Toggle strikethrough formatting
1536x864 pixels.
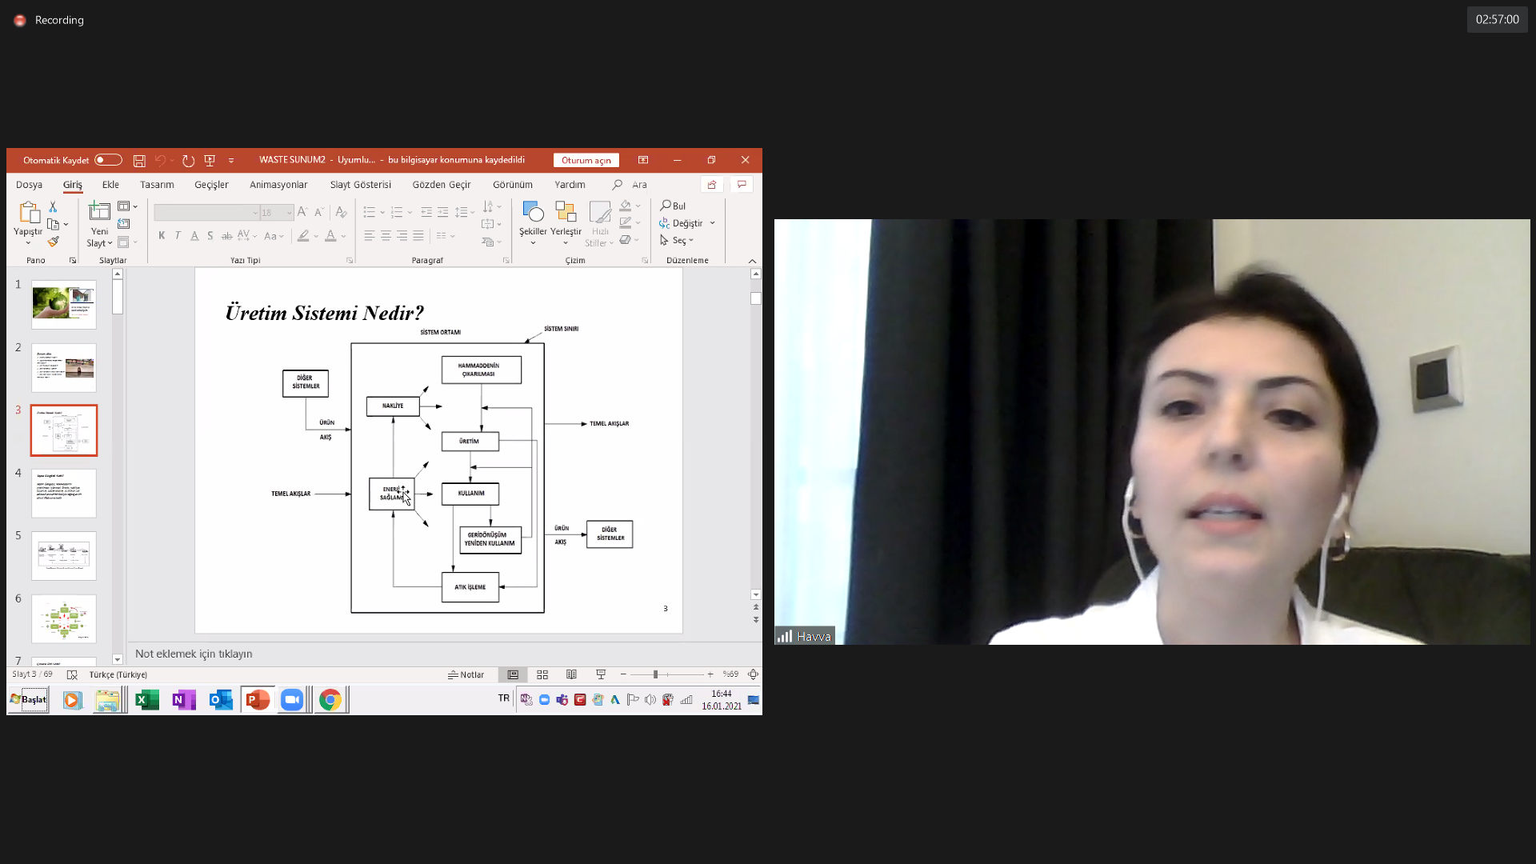227,236
